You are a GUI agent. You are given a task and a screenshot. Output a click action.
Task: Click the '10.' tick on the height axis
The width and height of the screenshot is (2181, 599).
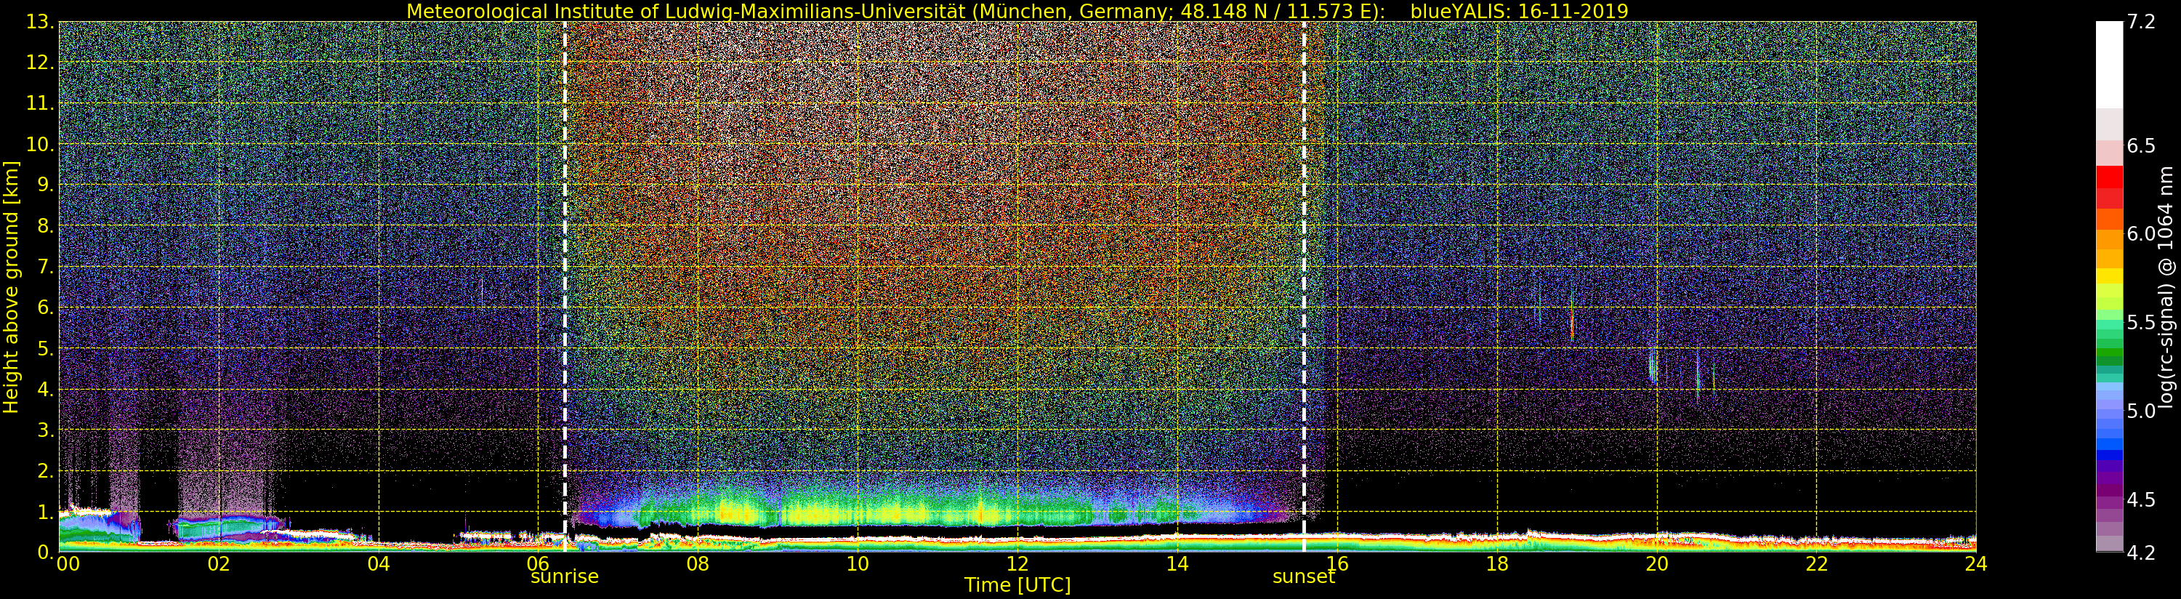(x=40, y=145)
